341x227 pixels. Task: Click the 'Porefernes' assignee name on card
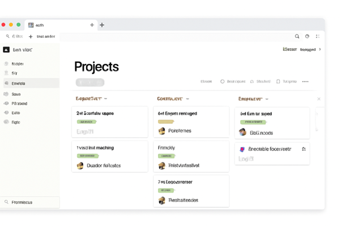coord(180,131)
